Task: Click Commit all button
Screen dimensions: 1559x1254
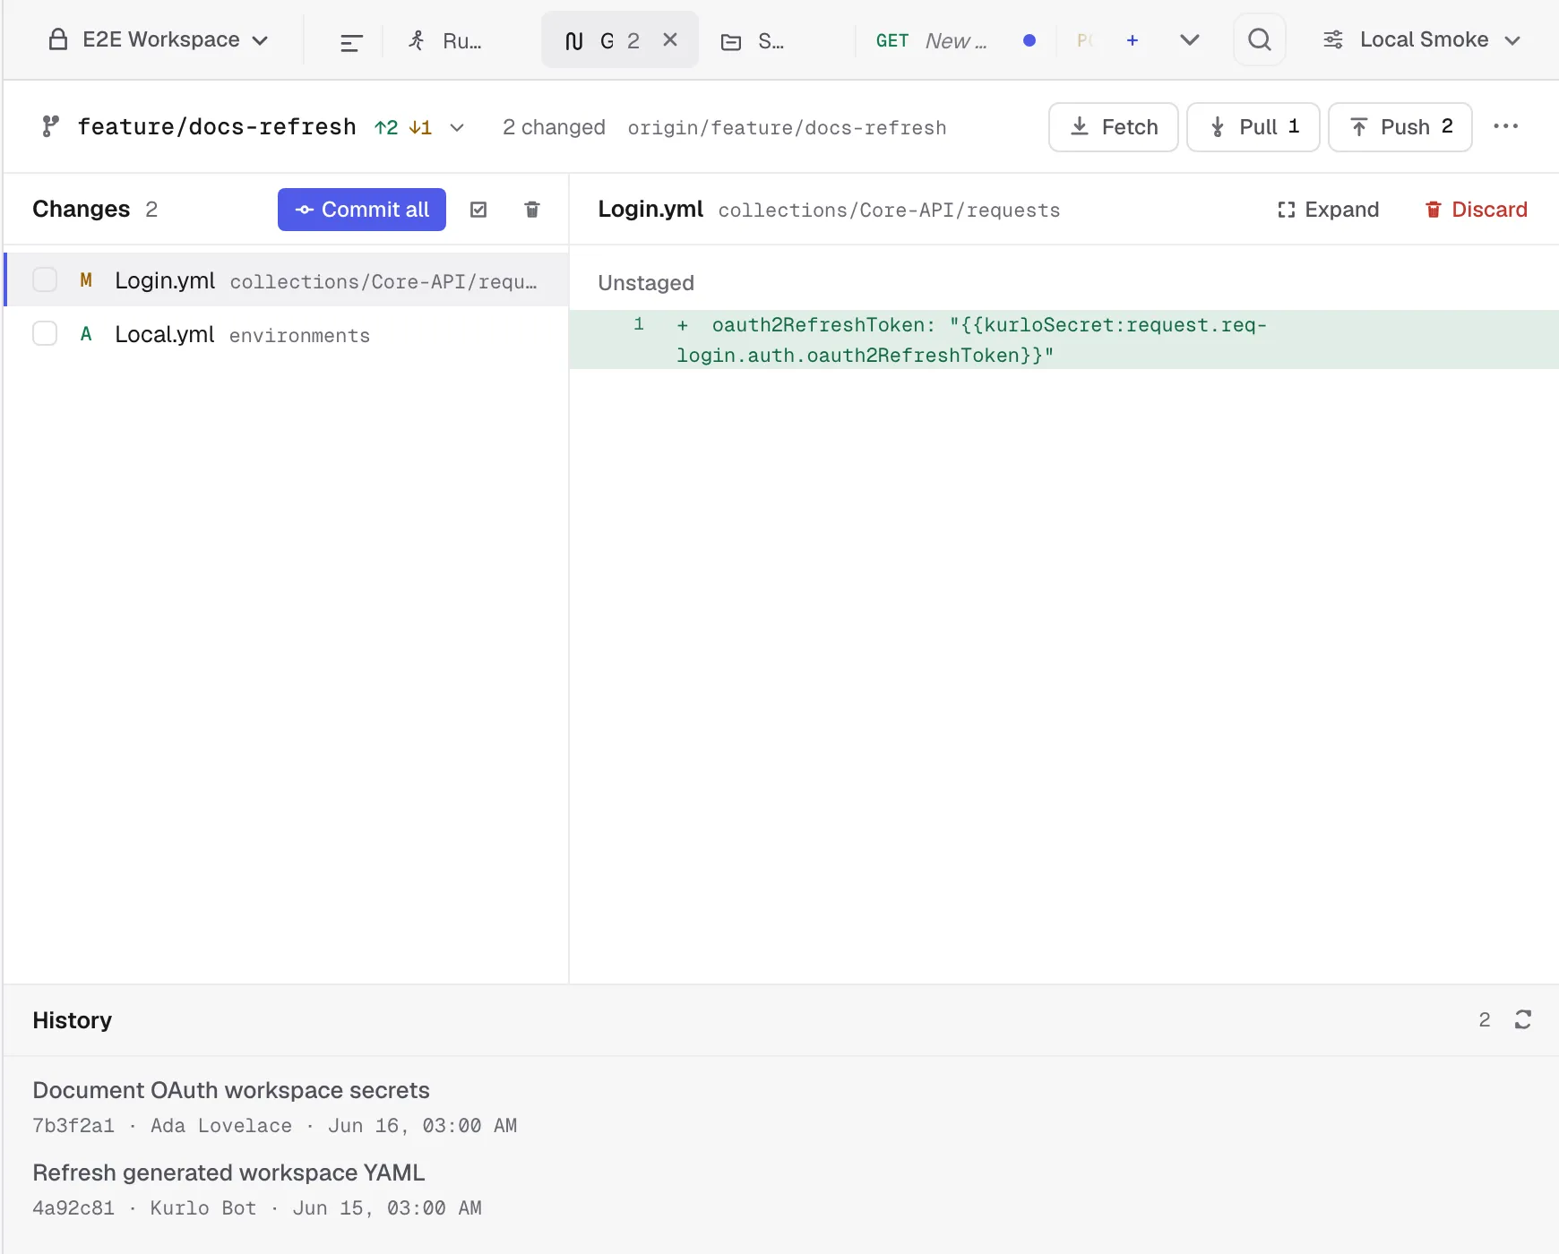Action: click(x=362, y=210)
